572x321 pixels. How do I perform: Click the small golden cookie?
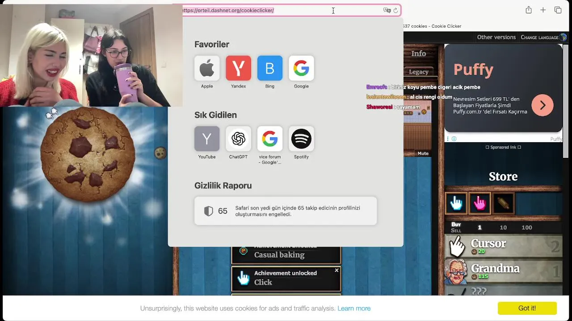tap(160, 153)
